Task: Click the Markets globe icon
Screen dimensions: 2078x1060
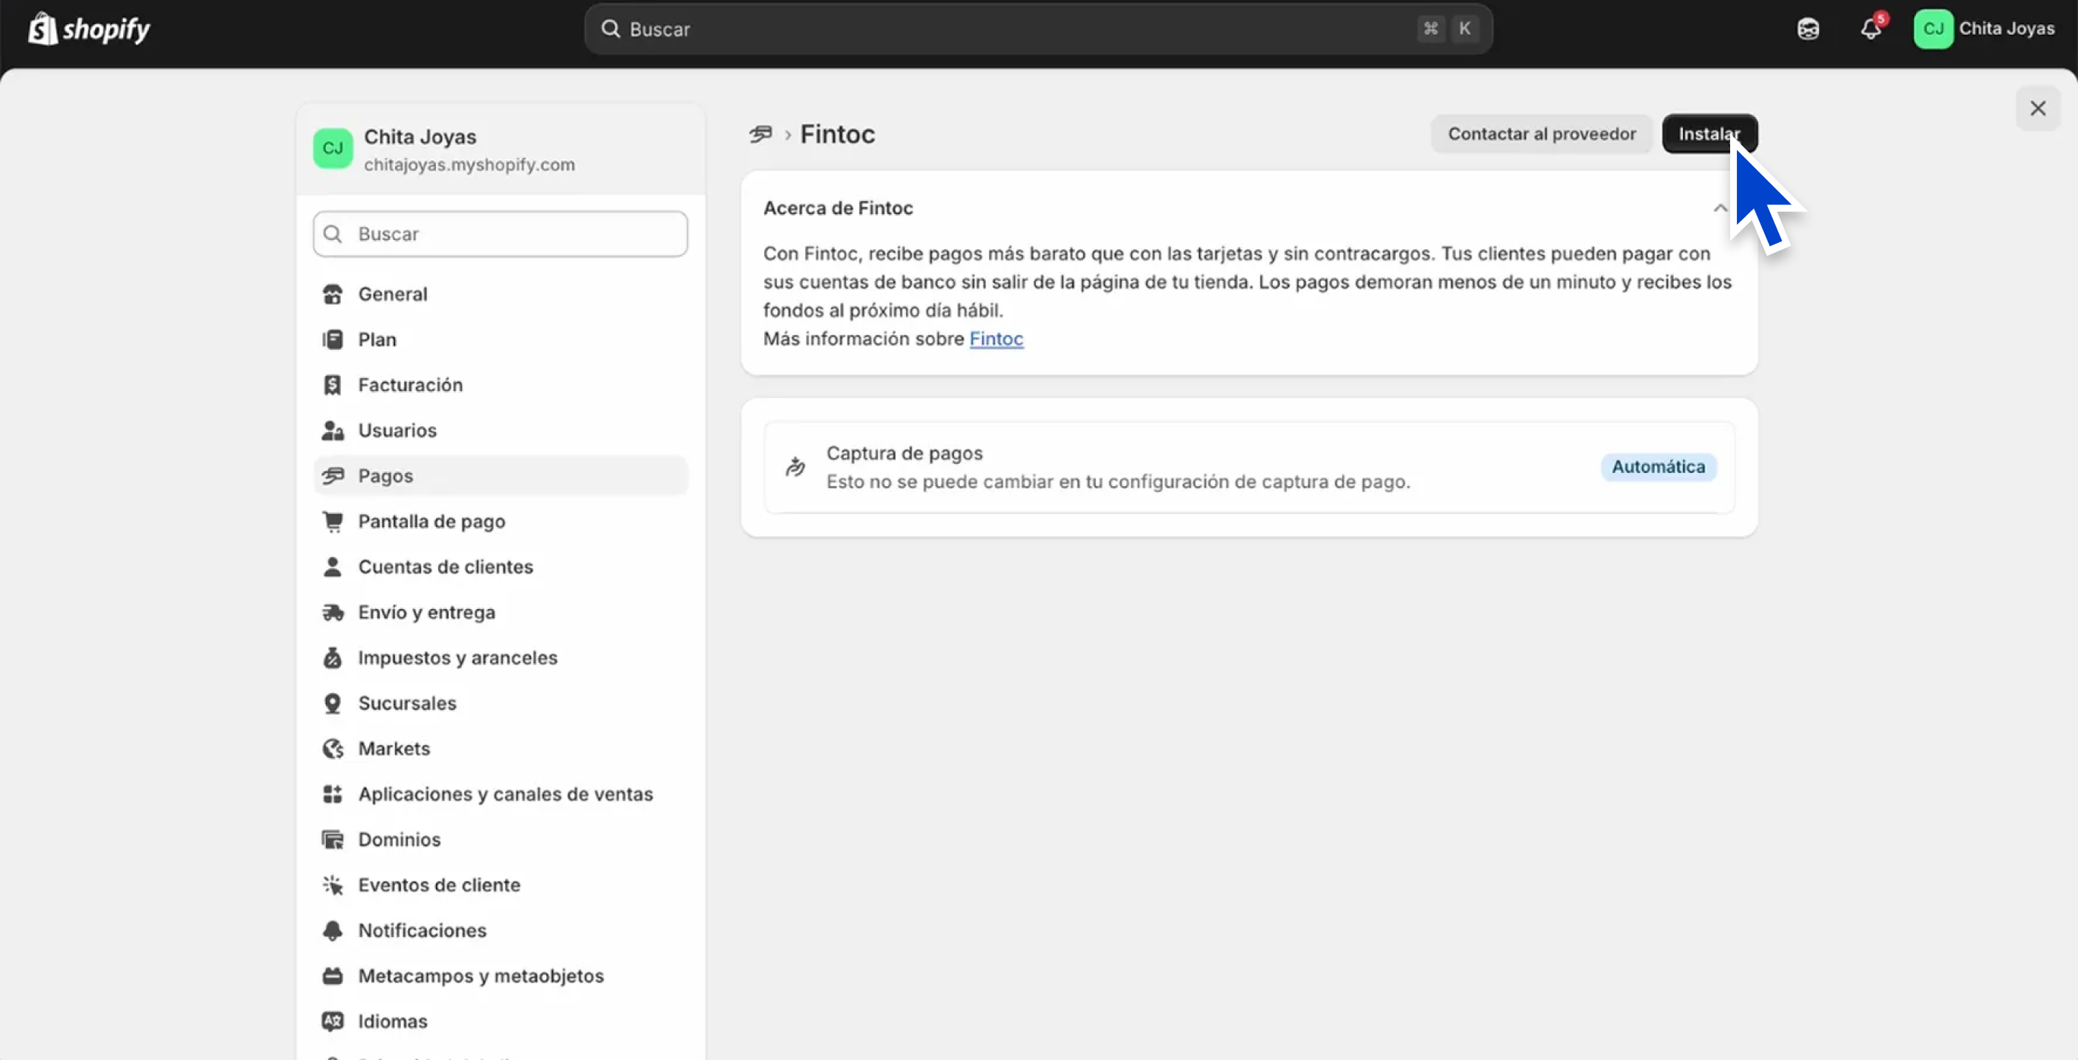Action: coord(333,749)
